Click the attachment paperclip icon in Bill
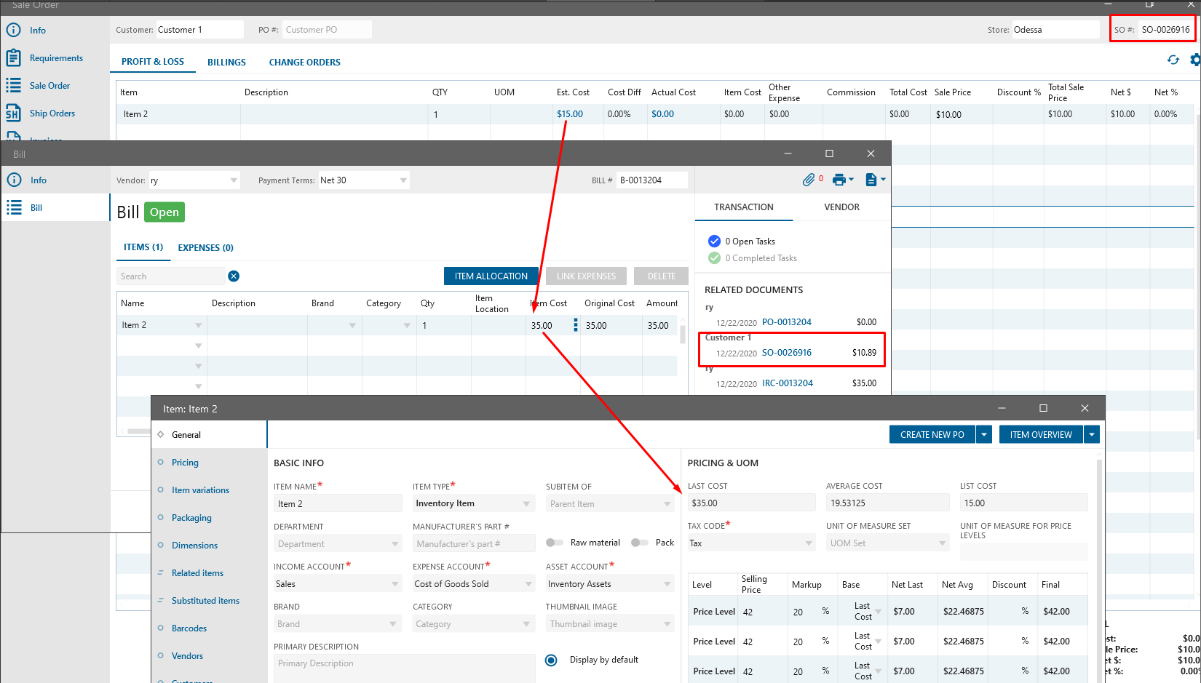The width and height of the screenshot is (1201, 683). pos(808,180)
